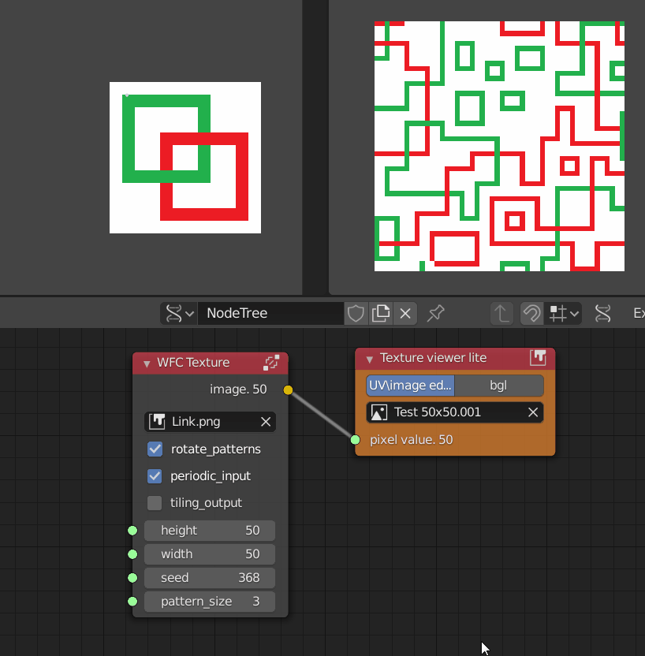The height and width of the screenshot is (656, 645).
Task: Click the Texture viewer lite header icon
Action: tap(539, 358)
